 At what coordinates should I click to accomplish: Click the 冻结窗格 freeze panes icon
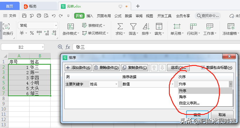pyautogui.click(x=231, y=27)
